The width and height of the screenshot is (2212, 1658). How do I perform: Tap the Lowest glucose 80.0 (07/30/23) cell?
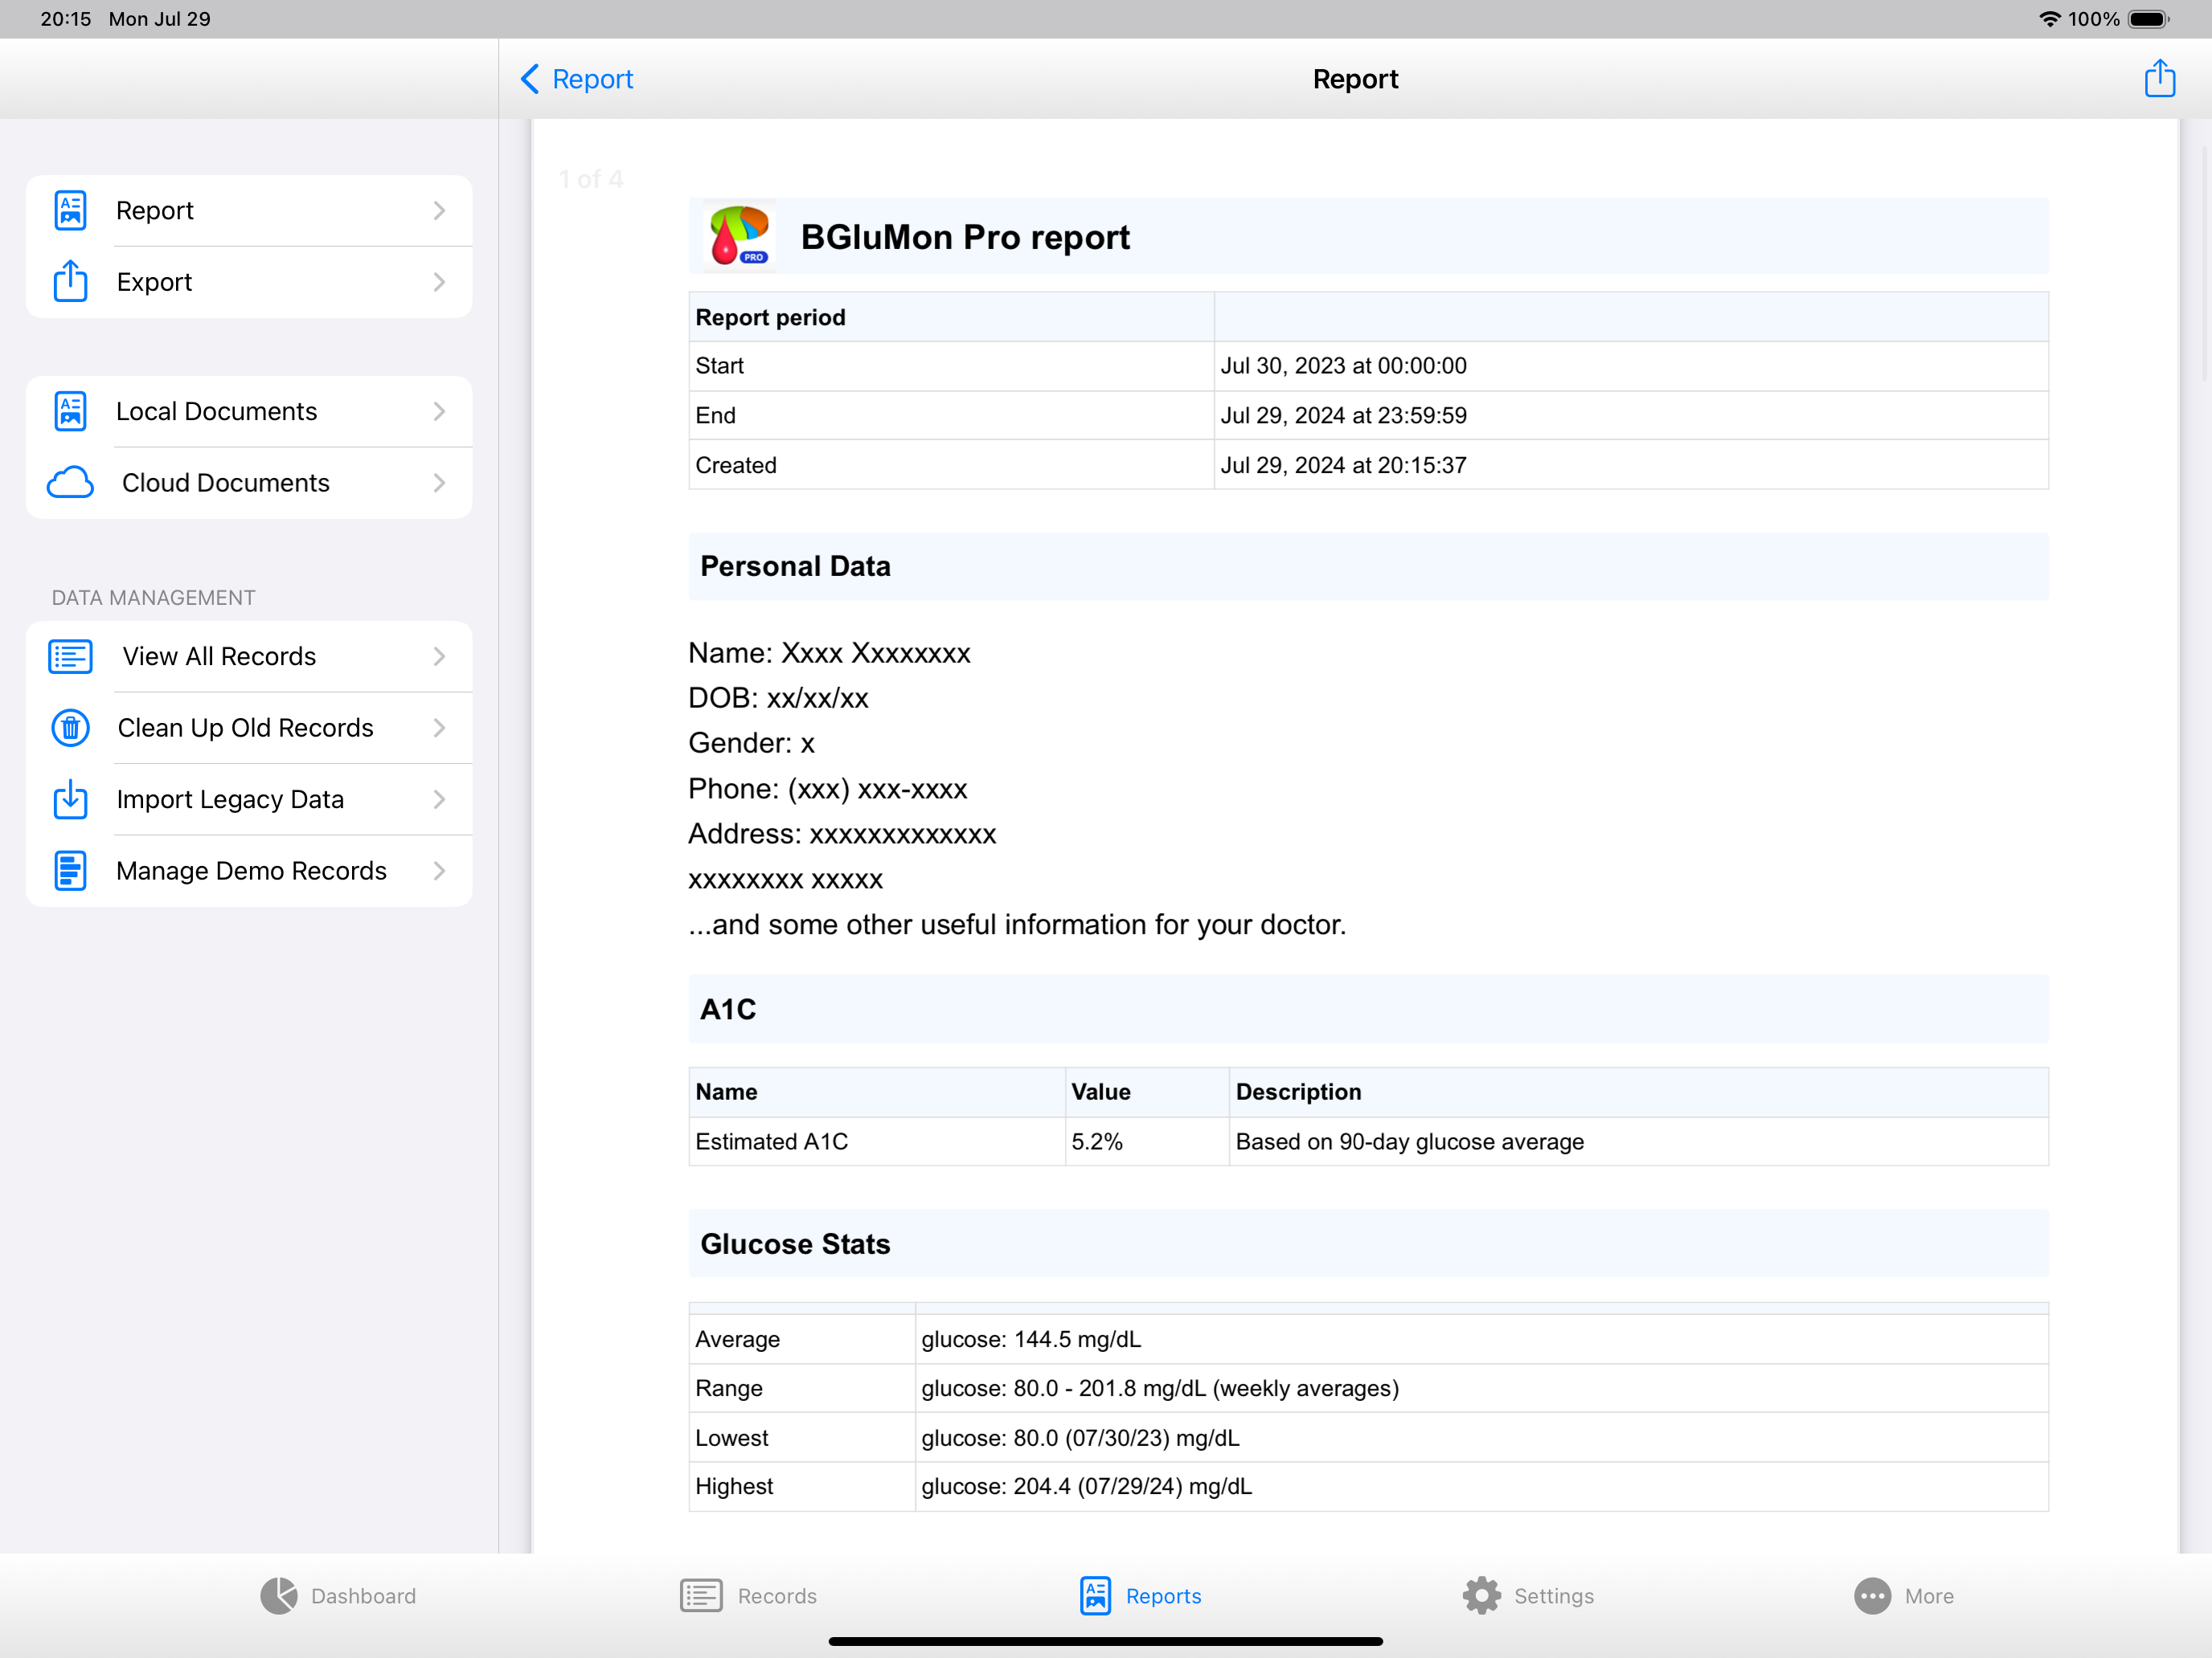(x=1481, y=1437)
